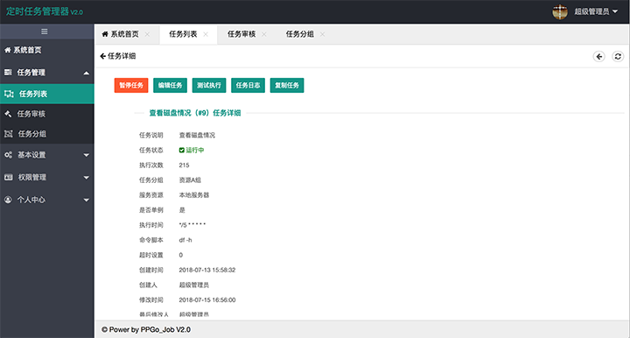The height and width of the screenshot is (338, 630).
Task: Toggle the sidebar collapse hamburger icon
Action: pos(45,32)
